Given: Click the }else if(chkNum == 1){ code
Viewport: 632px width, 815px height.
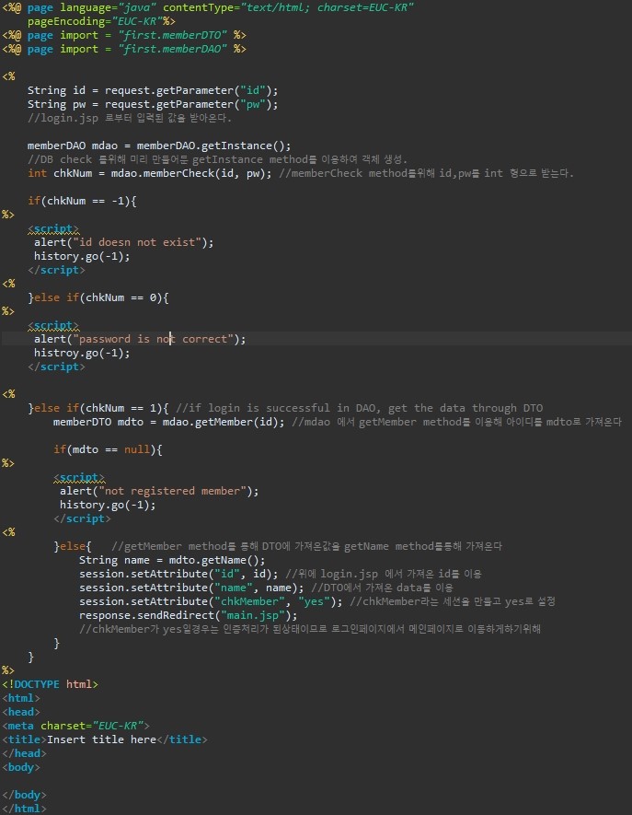Looking at the screenshot, I should [x=98, y=408].
